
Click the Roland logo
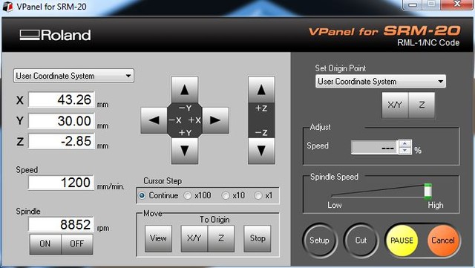(55, 35)
